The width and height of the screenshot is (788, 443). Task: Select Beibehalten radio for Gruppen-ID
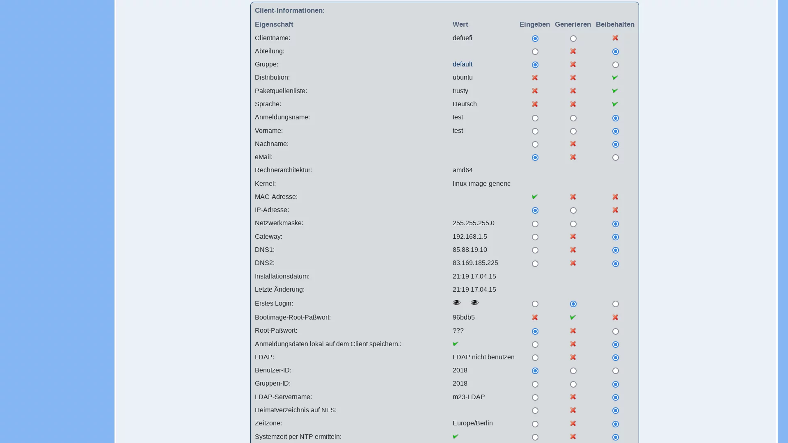click(615, 384)
